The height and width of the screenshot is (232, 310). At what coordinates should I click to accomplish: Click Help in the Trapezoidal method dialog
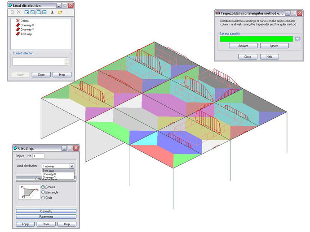click(x=269, y=57)
